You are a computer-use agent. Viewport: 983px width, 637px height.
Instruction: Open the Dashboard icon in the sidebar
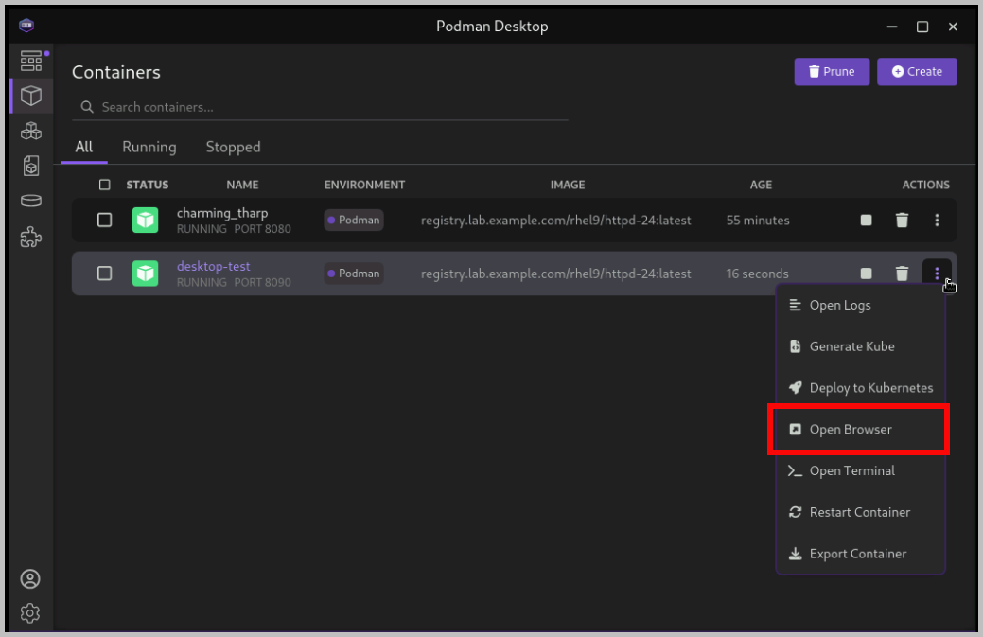[x=30, y=62]
